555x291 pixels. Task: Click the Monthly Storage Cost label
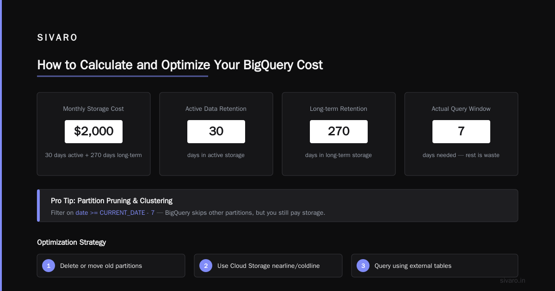[x=93, y=109]
